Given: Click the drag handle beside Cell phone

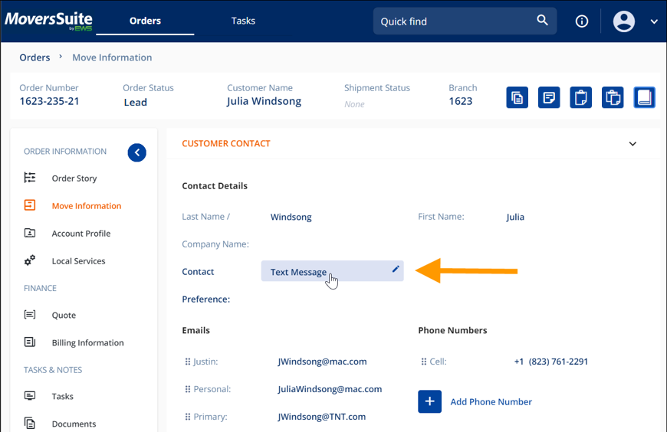Looking at the screenshot, I should tap(424, 362).
